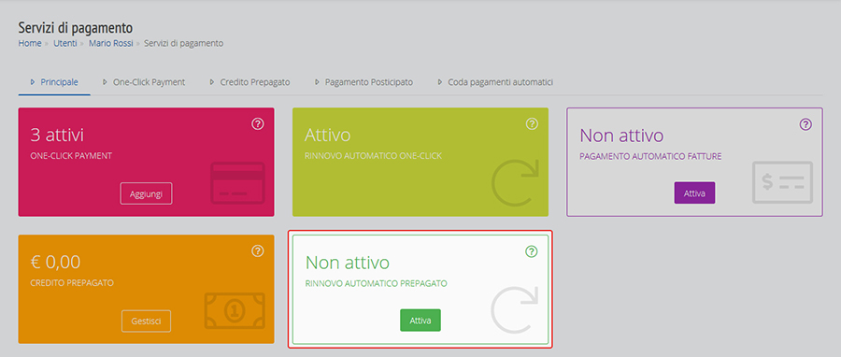Image resolution: width=841 pixels, height=357 pixels.
Task: Switch to the Pagamento Posticipato tab
Action: [x=363, y=82]
